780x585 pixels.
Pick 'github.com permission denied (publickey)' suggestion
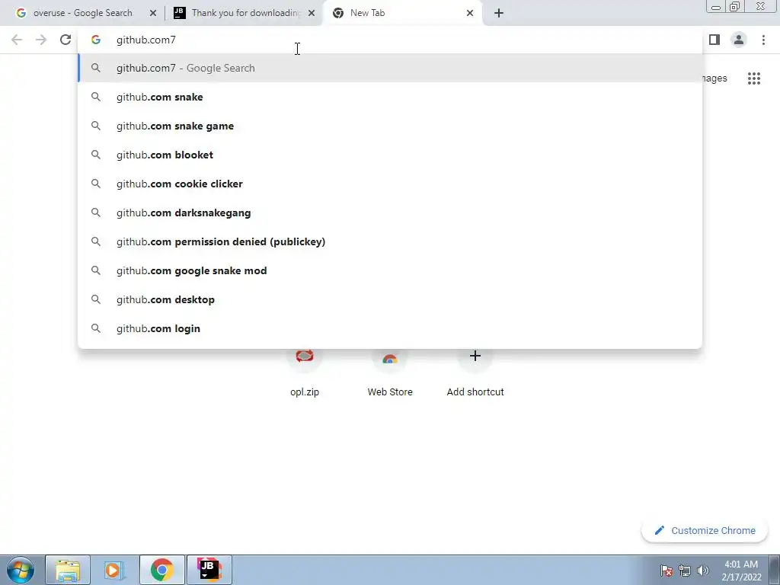click(x=391, y=241)
